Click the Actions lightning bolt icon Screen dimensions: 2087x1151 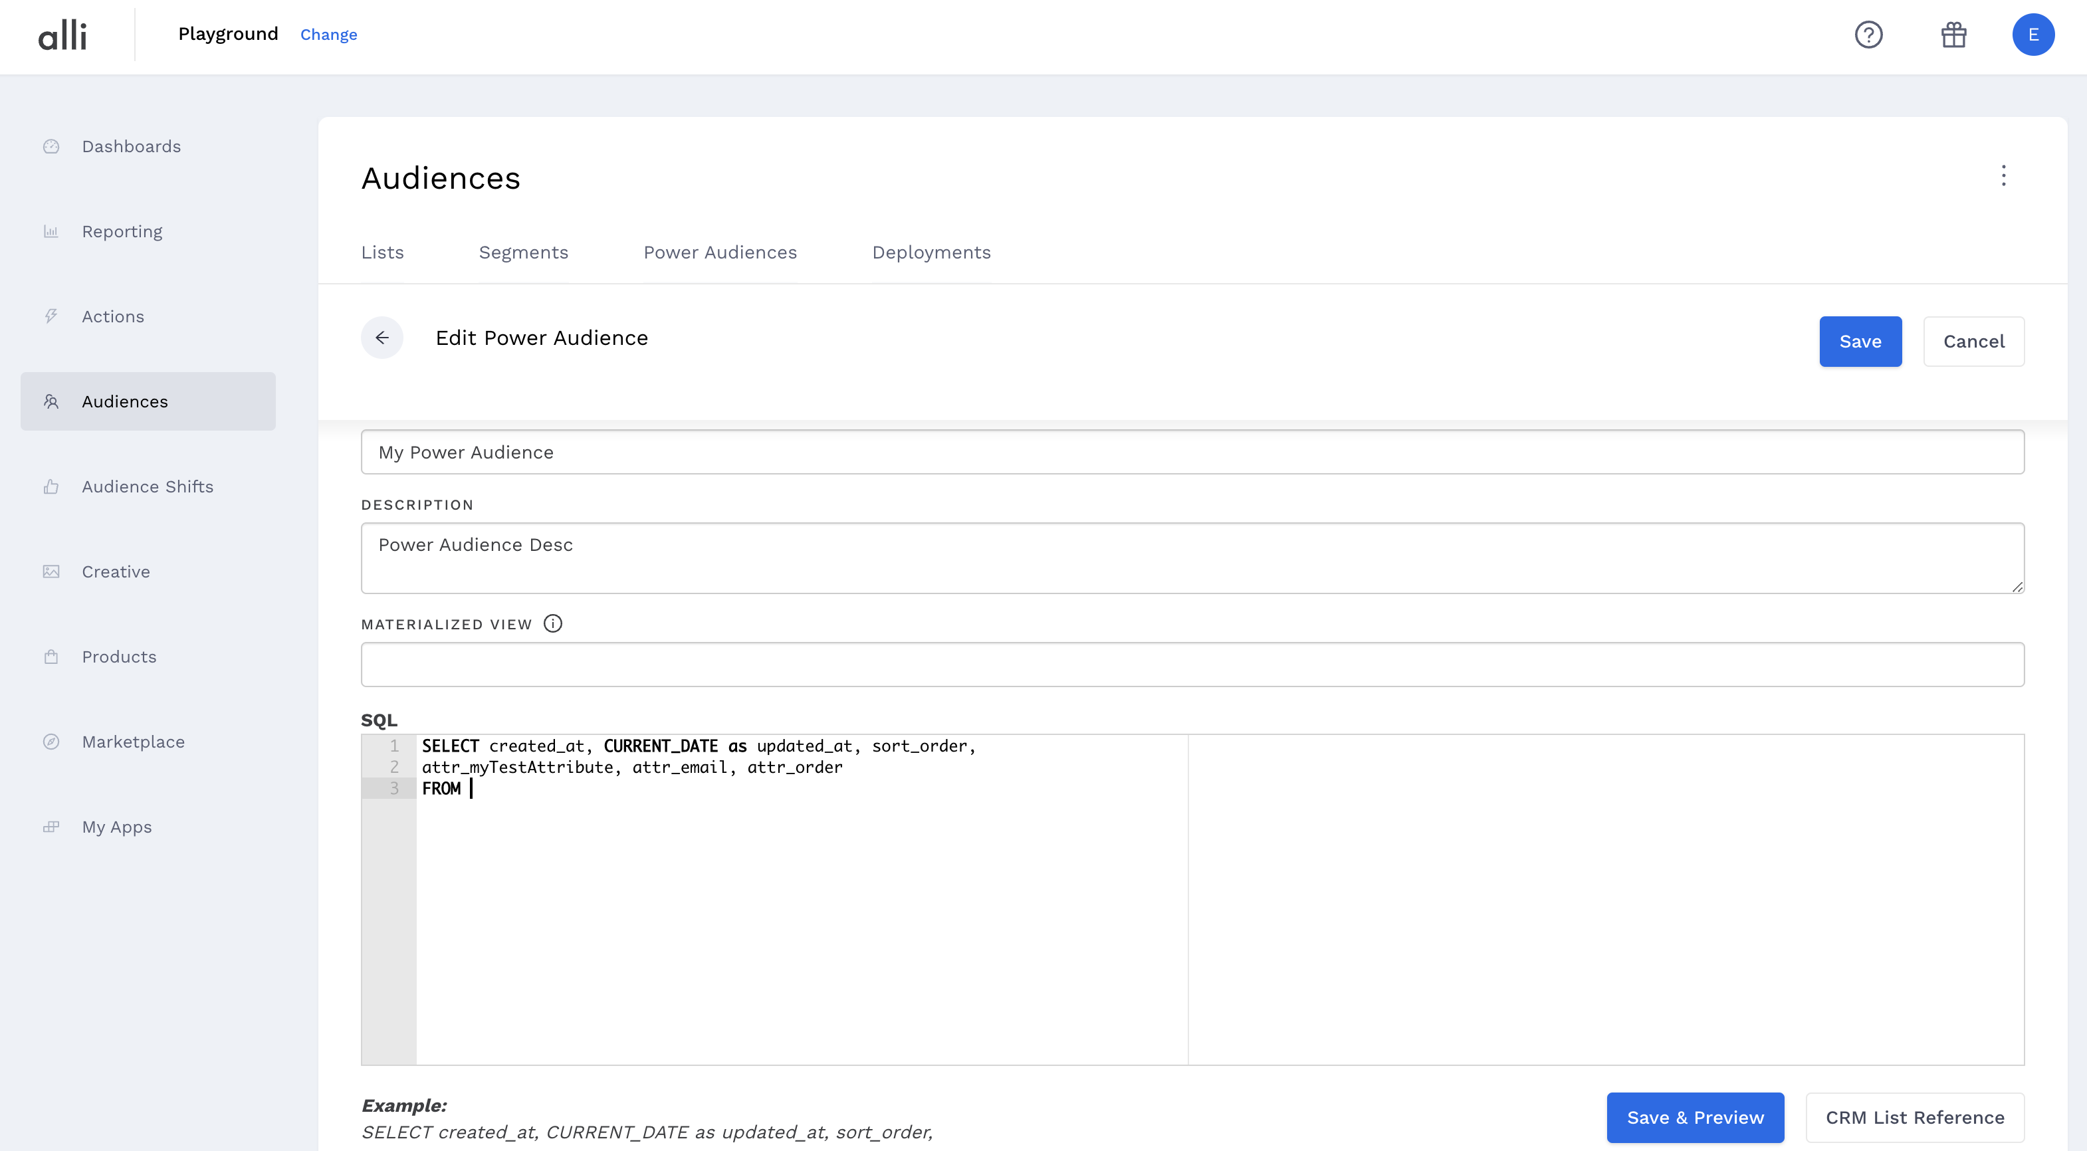(x=51, y=317)
